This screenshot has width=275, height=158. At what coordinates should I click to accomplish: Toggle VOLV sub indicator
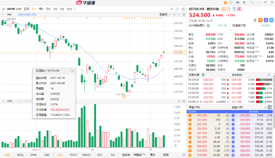click(x=73, y=155)
